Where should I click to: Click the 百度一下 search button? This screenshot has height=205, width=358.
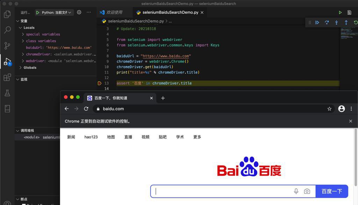click(332, 191)
